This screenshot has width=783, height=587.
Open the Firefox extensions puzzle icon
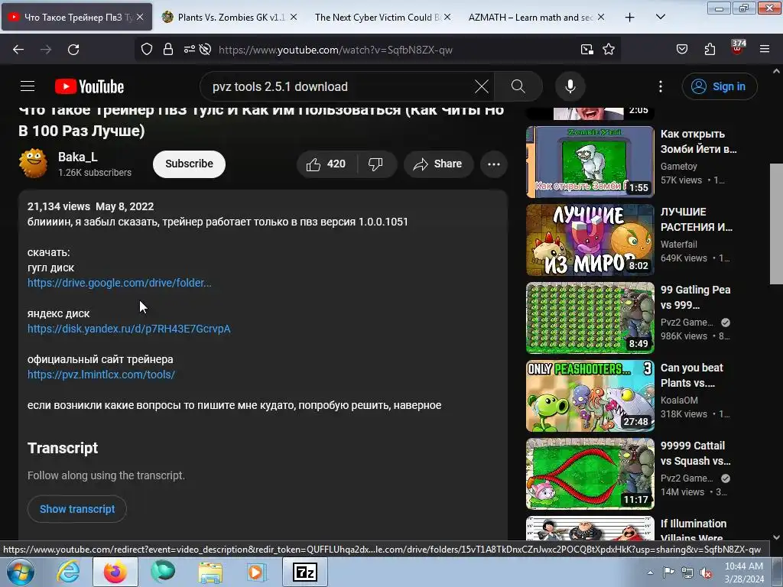pos(710,50)
